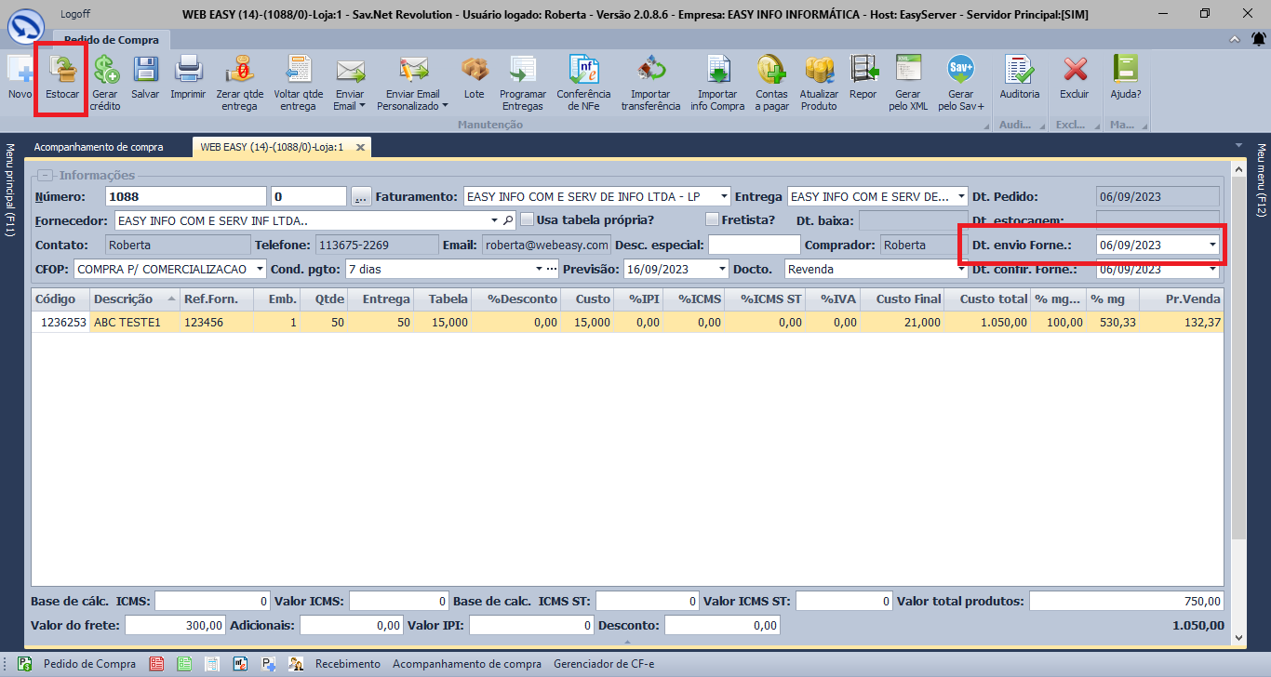Click Importar info Compra icon

pos(717,70)
